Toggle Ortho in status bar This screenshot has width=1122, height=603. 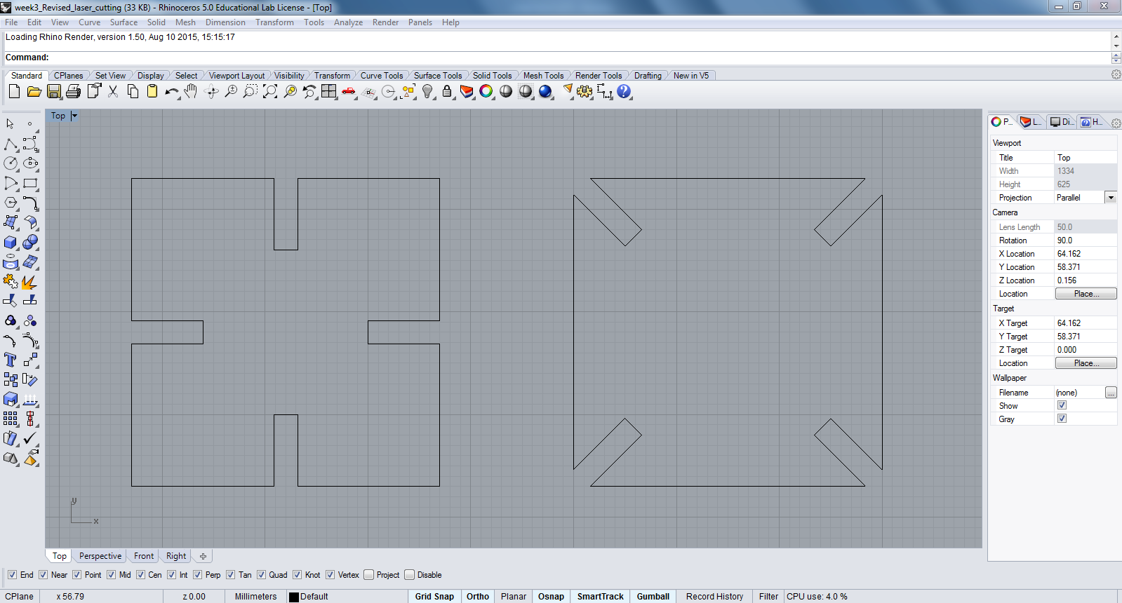(478, 597)
